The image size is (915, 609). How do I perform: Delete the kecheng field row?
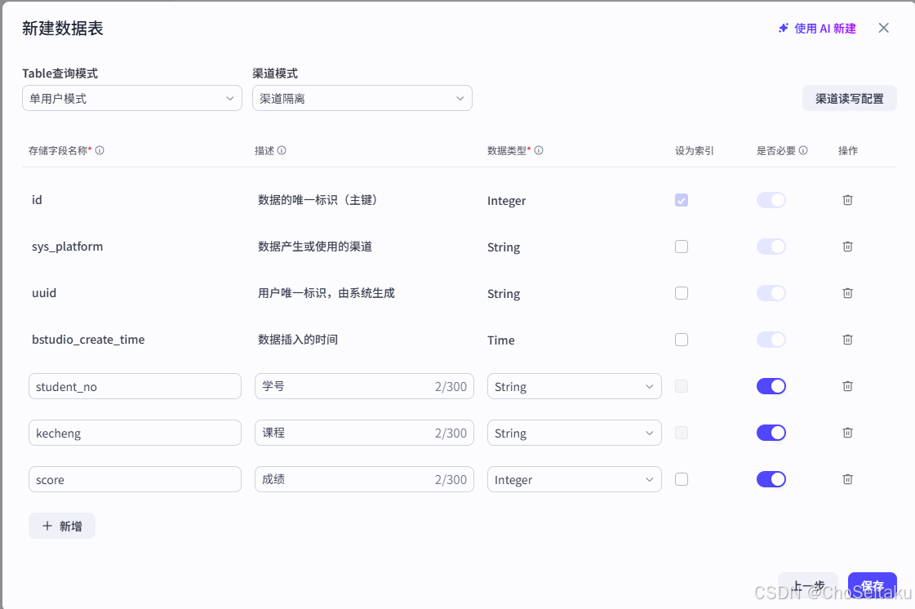pyautogui.click(x=847, y=433)
